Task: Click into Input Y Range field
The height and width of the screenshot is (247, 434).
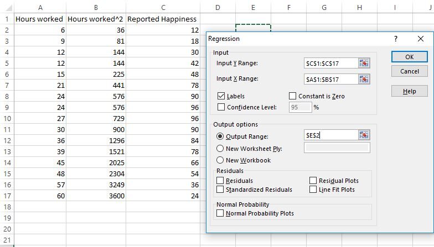Action: coord(331,63)
